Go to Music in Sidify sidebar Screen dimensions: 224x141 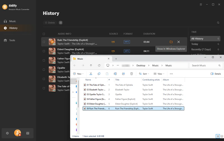click(13, 21)
